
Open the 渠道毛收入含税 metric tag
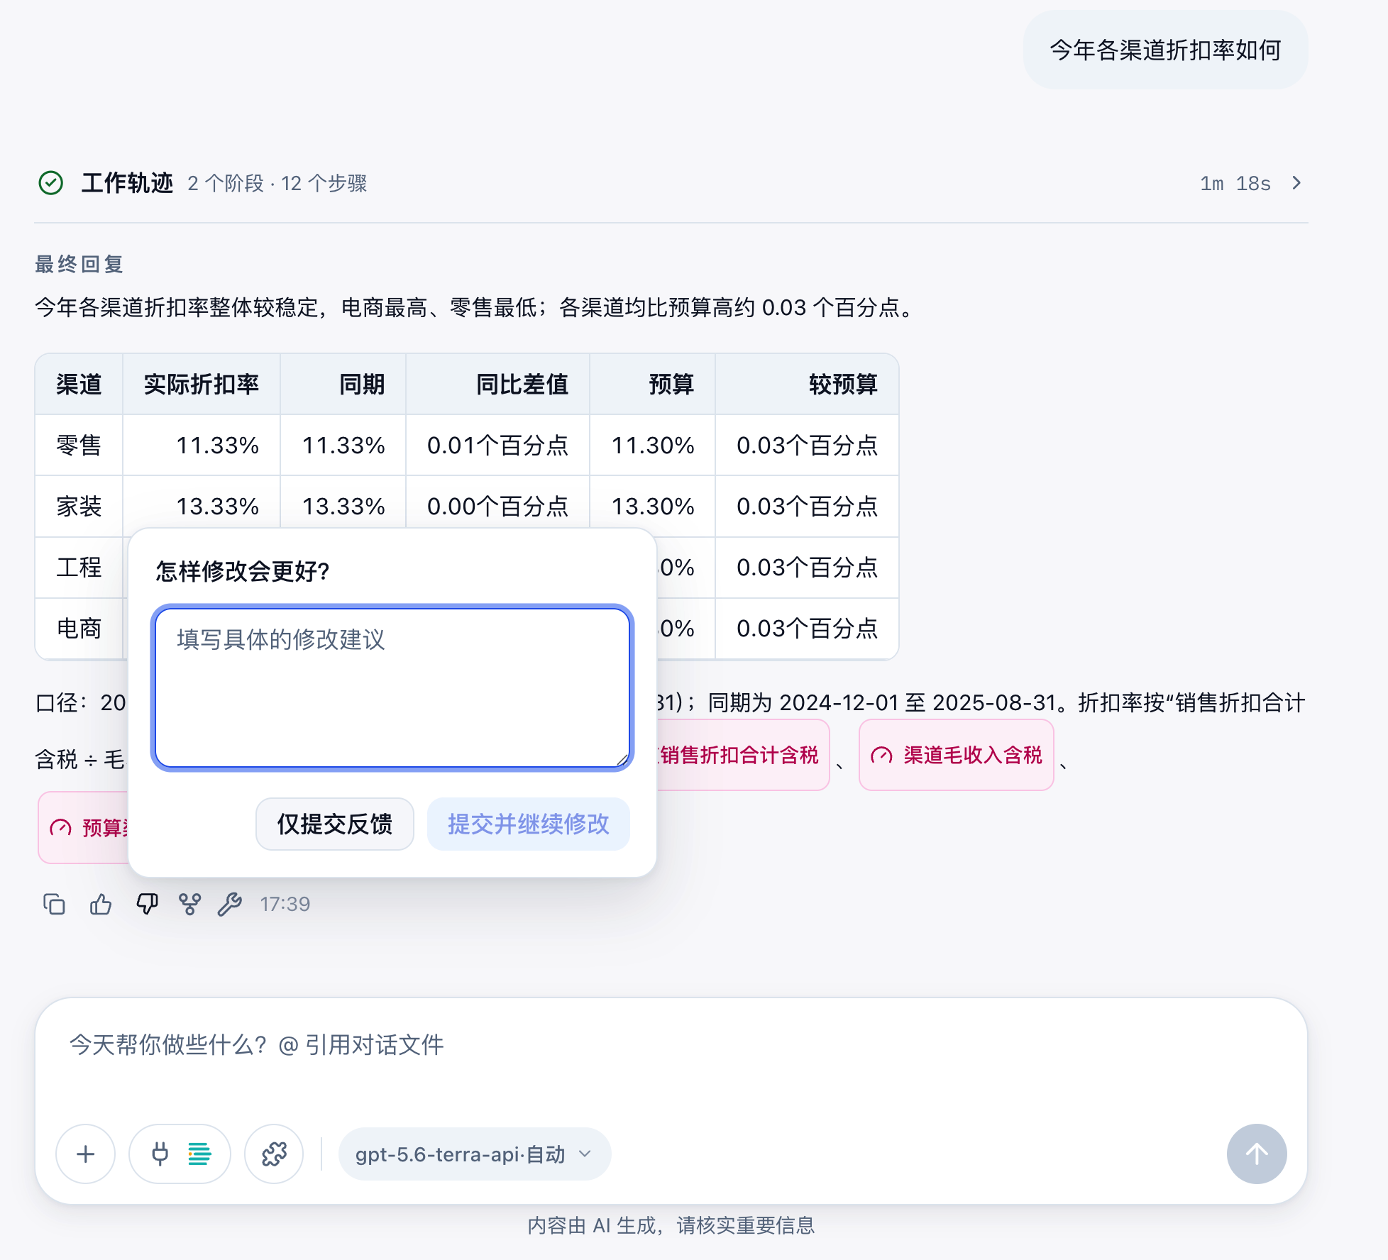956,755
